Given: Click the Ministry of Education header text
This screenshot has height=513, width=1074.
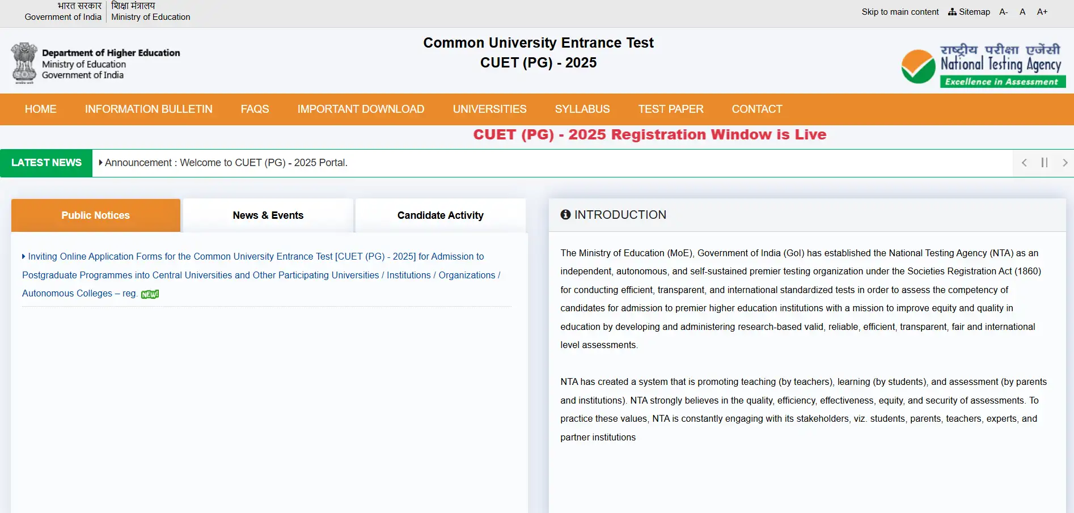Looking at the screenshot, I should 151,17.
